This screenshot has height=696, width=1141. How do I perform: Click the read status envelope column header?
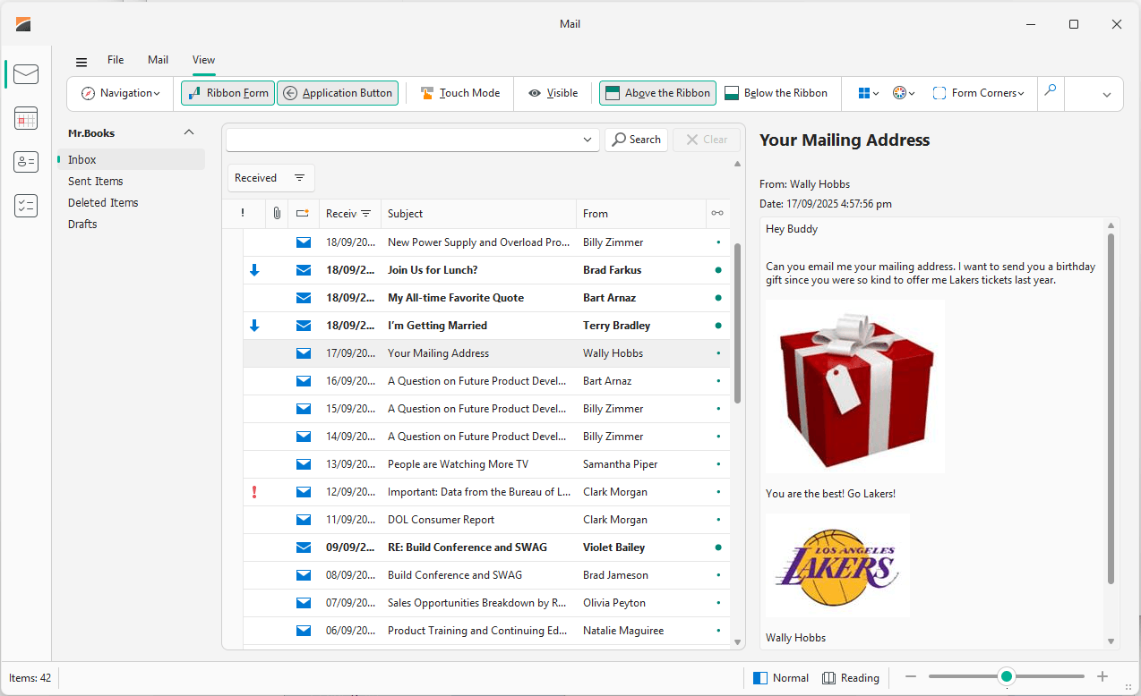[x=303, y=213]
